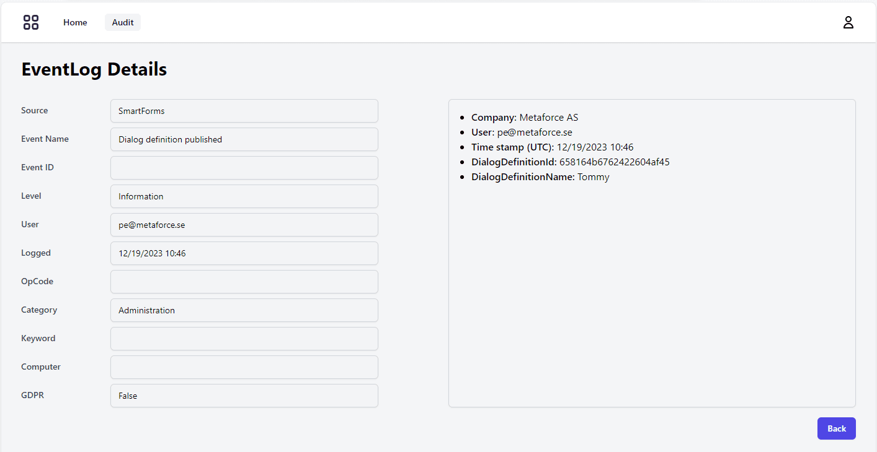Click the empty Keyword input field

point(244,339)
